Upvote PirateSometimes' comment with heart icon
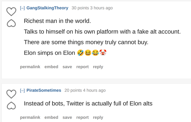191x122 pixels. [x=11, y=94]
